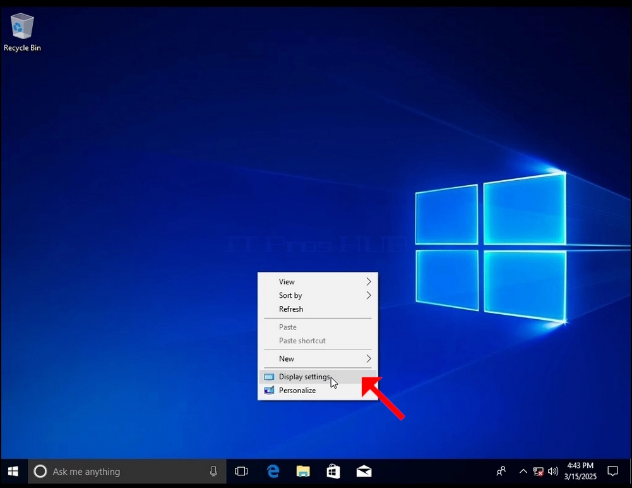Viewport: 632px width, 488px height.
Task: Open the Action Center notification icon
Action: (612, 471)
